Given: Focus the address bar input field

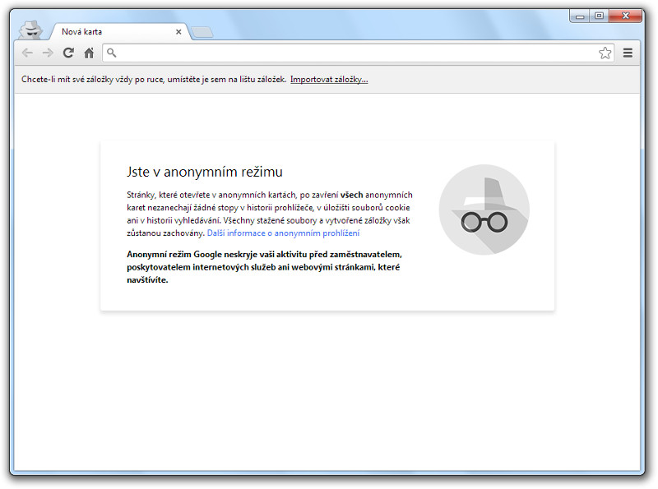Looking at the screenshot, I should pyautogui.click(x=357, y=53).
